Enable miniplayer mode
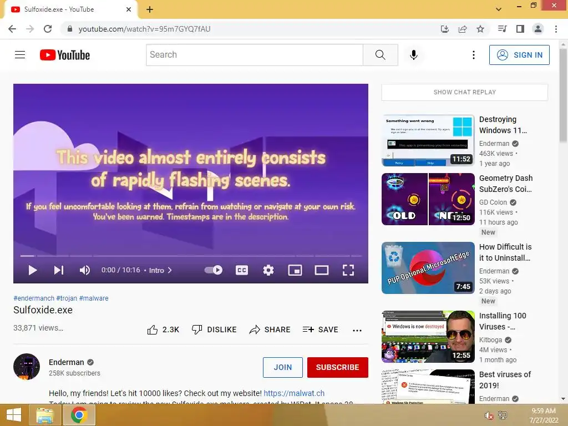The height and width of the screenshot is (426, 568). [x=295, y=270]
